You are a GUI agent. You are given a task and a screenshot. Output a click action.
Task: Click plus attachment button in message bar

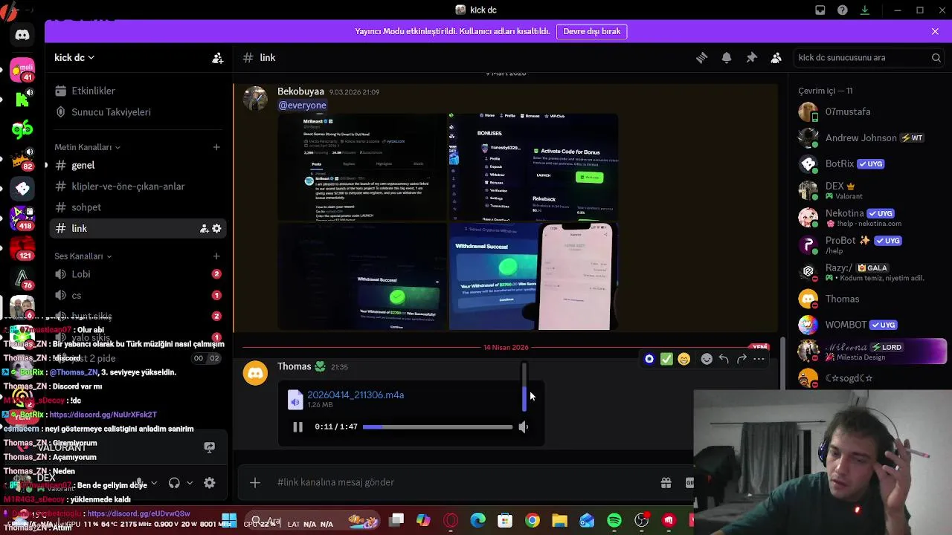point(255,483)
